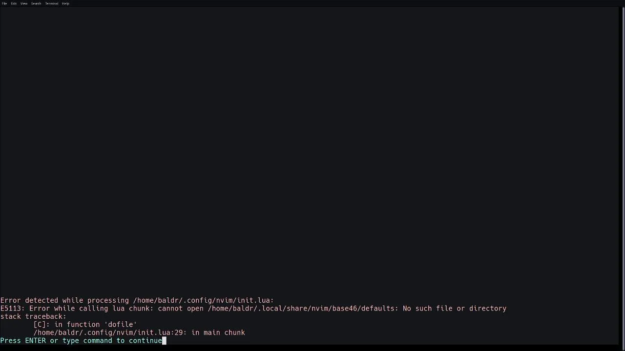Click the 'Error detected while processing' line
The width and height of the screenshot is (625, 351).
pyautogui.click(x=137, y=300)
